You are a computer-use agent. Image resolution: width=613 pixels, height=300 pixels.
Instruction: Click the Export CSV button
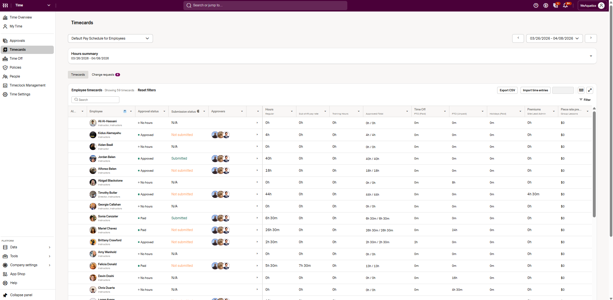507,90
